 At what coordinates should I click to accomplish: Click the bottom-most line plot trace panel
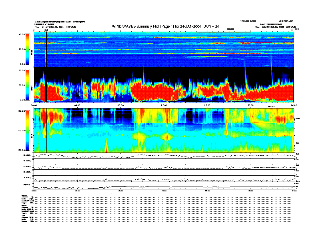click(x=164, y=185)
